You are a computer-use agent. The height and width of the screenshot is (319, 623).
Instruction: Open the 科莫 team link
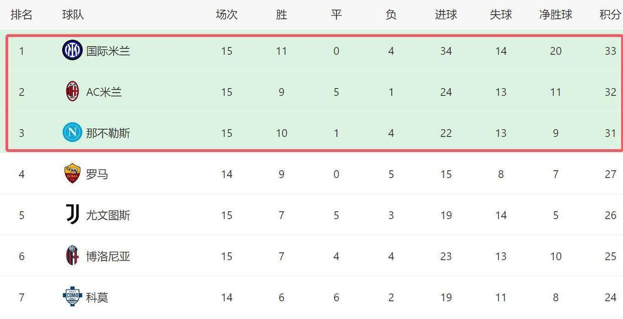click(97, 297)
